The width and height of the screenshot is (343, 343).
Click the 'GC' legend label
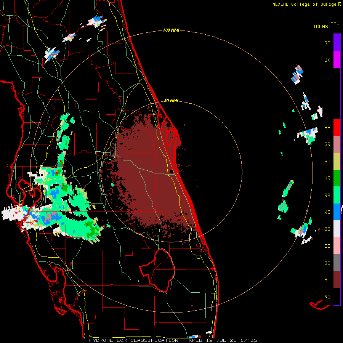coord(327,263)
